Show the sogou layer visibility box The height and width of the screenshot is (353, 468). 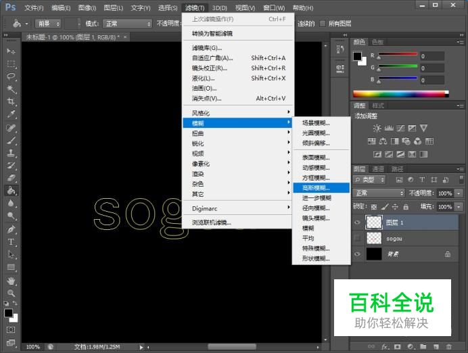[x=357, y=238]
